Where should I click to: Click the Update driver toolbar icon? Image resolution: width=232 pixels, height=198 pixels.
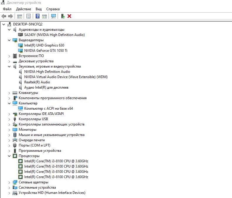[x=63, y=16]
